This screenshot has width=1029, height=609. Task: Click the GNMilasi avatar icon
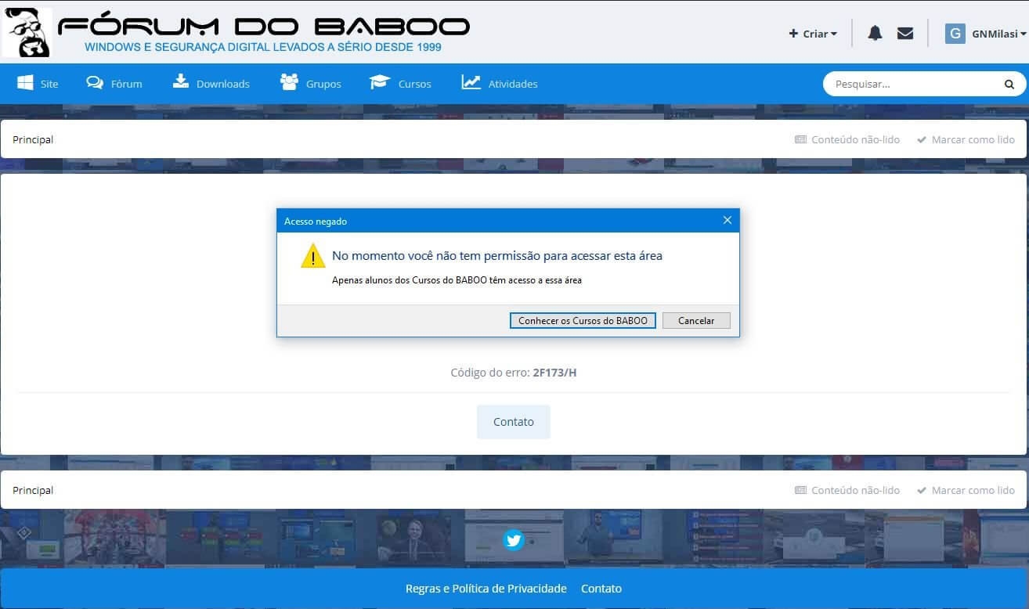(x=955, y=34)
